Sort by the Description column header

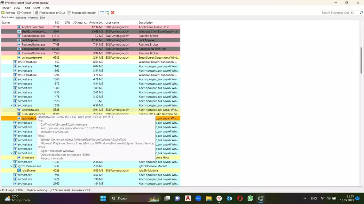[159, 23]
